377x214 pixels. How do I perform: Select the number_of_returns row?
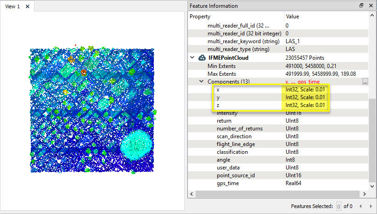coord(278,129)
